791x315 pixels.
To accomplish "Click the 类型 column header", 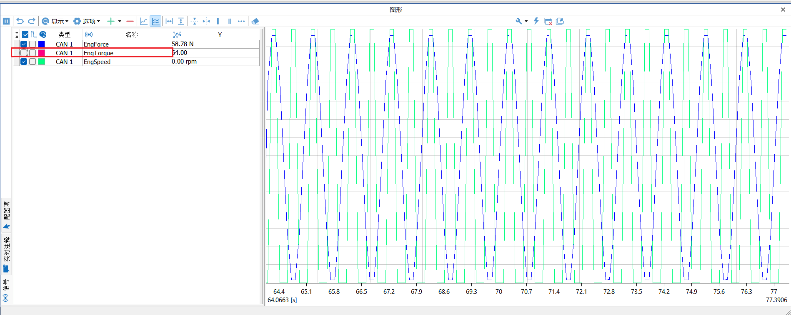I will coord(65,34).
